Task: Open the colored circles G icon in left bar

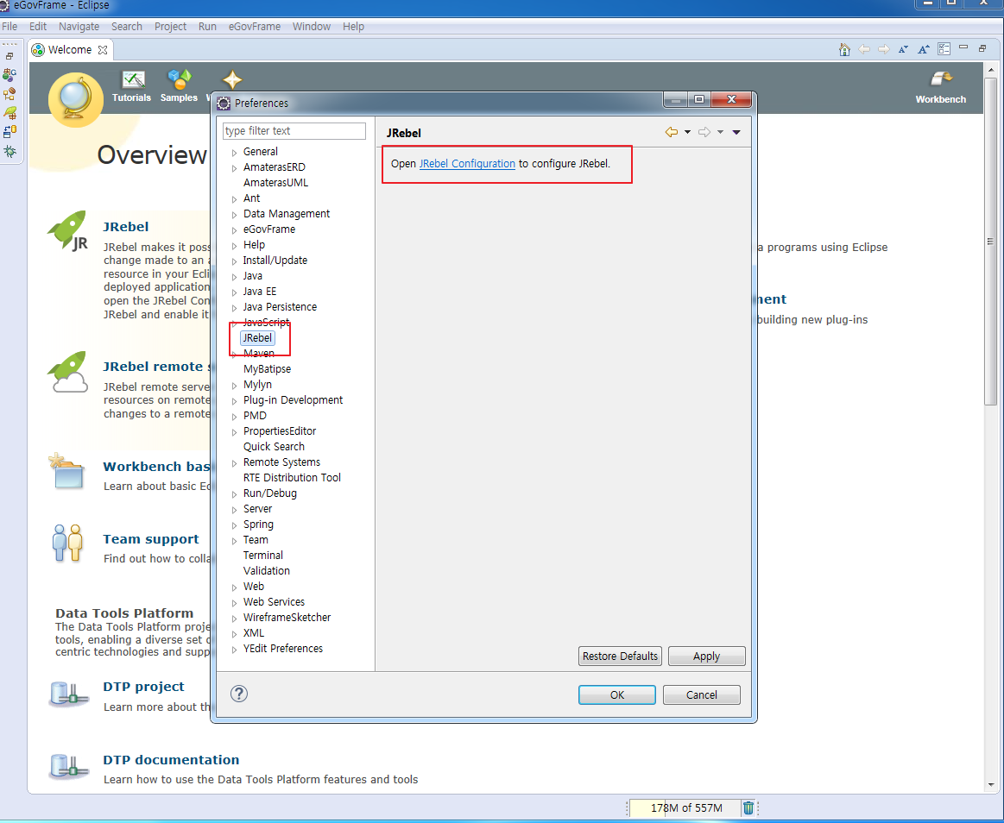Action: (x=9, y=75)
